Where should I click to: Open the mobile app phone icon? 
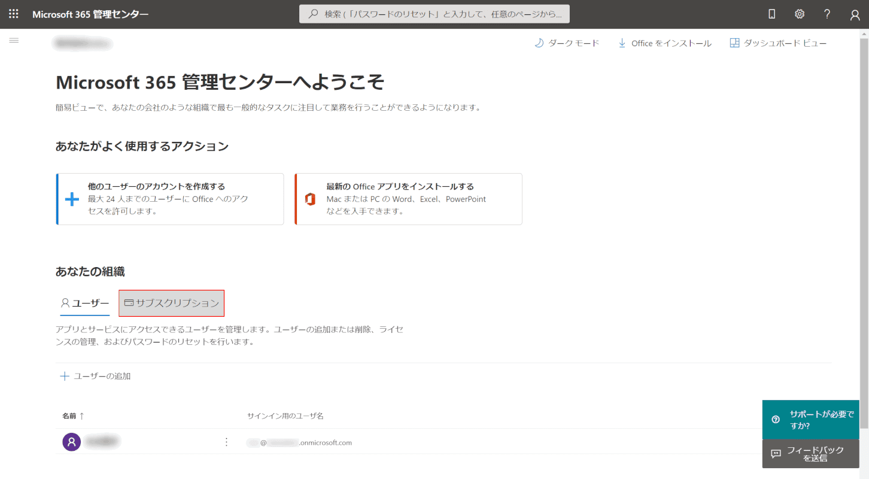(772, 14)
